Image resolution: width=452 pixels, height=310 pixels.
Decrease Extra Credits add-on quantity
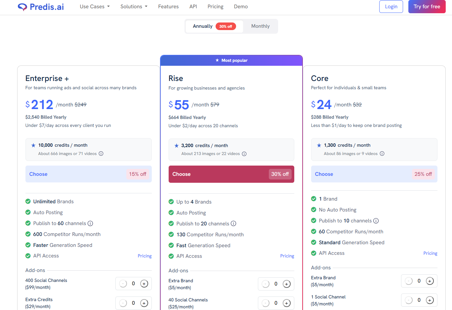(123, 303)
